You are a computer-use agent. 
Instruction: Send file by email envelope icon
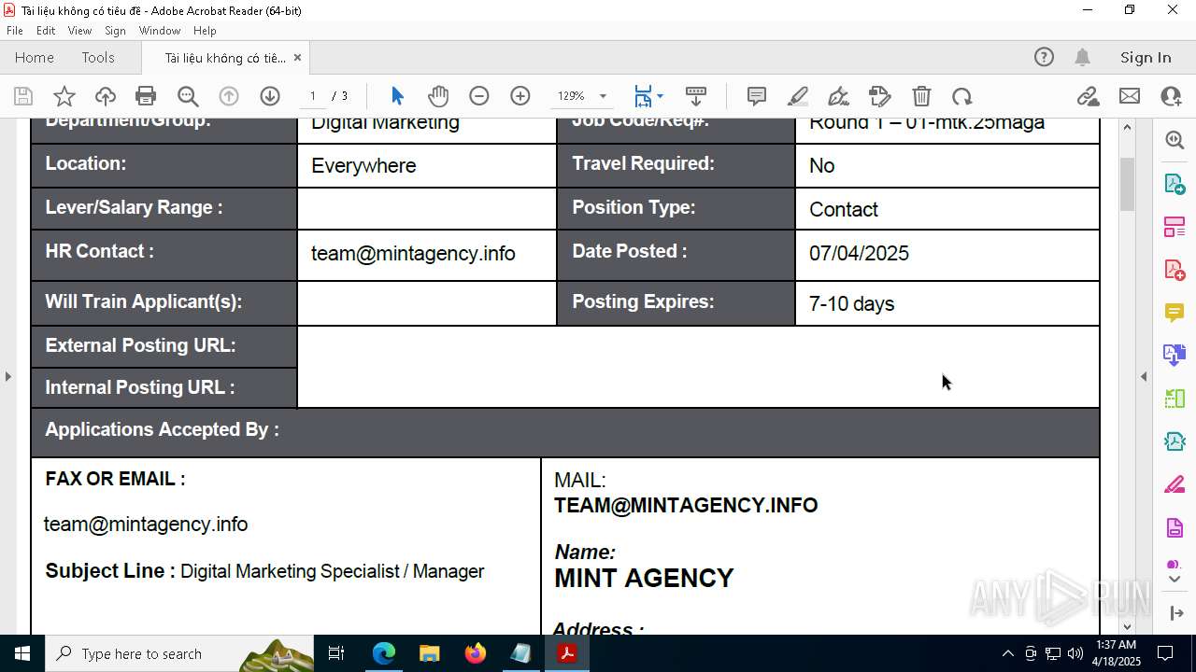(x=1130, y=96)
